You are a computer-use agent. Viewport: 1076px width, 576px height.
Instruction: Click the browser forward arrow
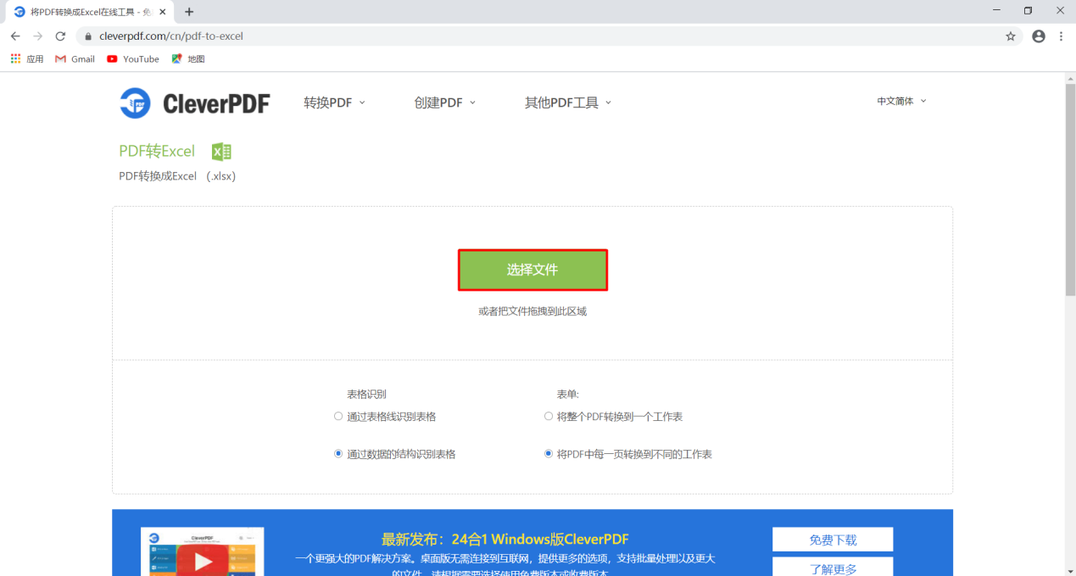point(37,36)
